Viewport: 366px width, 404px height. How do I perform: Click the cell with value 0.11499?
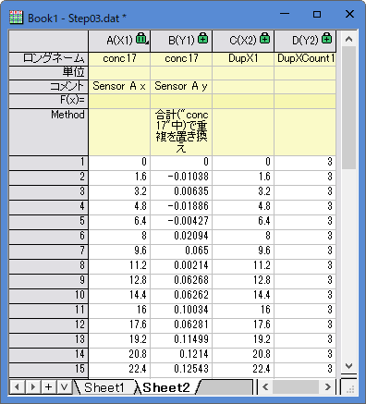point(181,339)
